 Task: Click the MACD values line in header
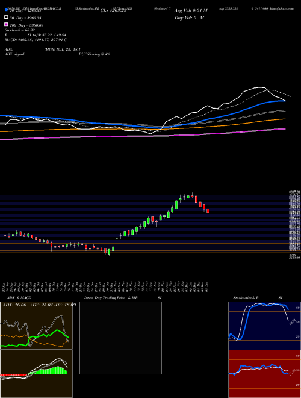[36, 40]
